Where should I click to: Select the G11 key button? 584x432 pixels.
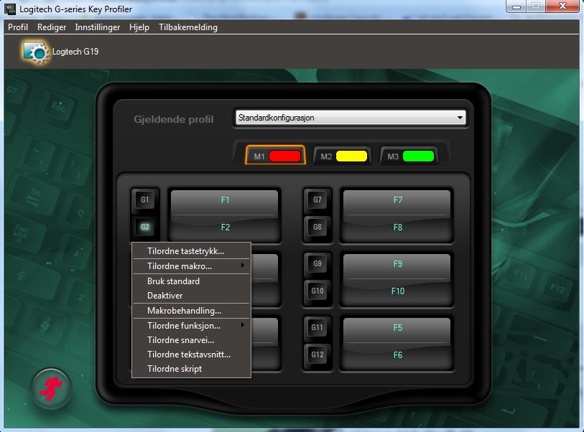(318, 327)
